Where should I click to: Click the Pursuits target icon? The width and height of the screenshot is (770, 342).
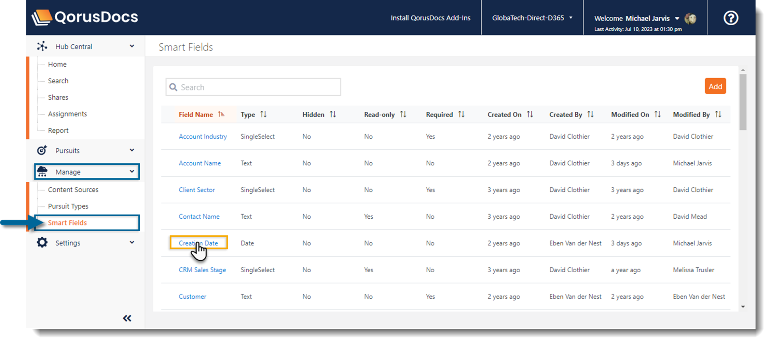click(42, 150)
